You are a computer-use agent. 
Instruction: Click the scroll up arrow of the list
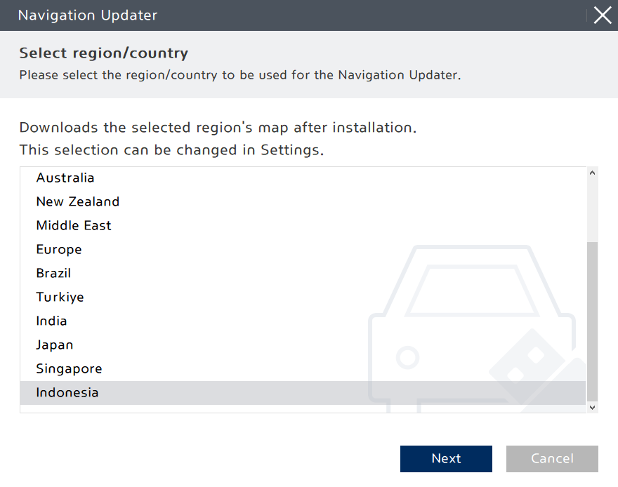tap(592, 173)
